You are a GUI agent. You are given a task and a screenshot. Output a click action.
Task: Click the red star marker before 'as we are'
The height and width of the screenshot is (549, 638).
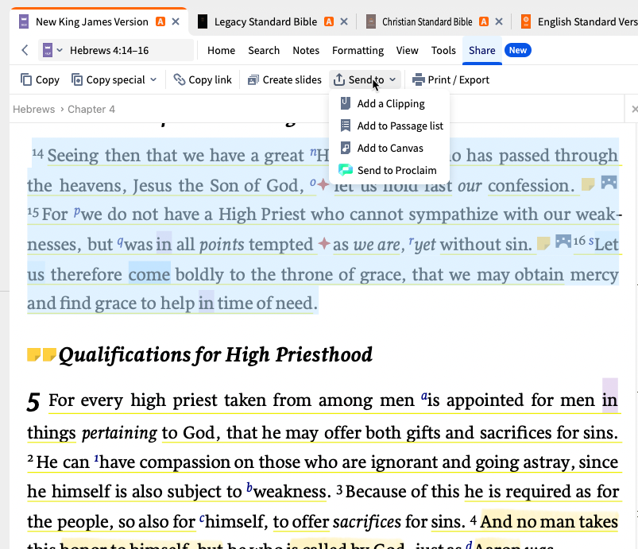coord(324,244)
